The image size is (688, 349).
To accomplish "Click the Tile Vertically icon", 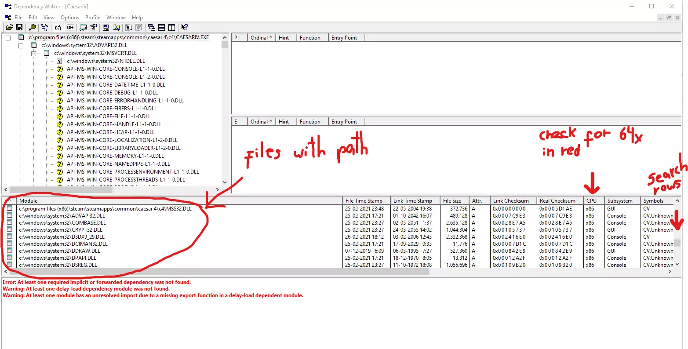I will 171,27.
